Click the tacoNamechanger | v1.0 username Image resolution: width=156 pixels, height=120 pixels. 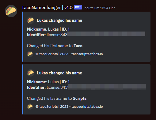pyautogui.click(x=47, y=8)
